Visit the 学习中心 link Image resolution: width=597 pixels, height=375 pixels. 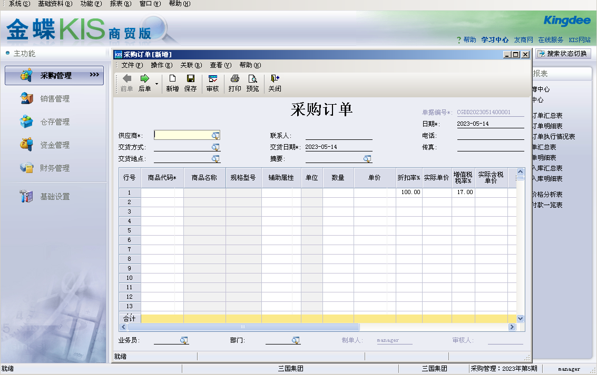[x=495, y=40]
